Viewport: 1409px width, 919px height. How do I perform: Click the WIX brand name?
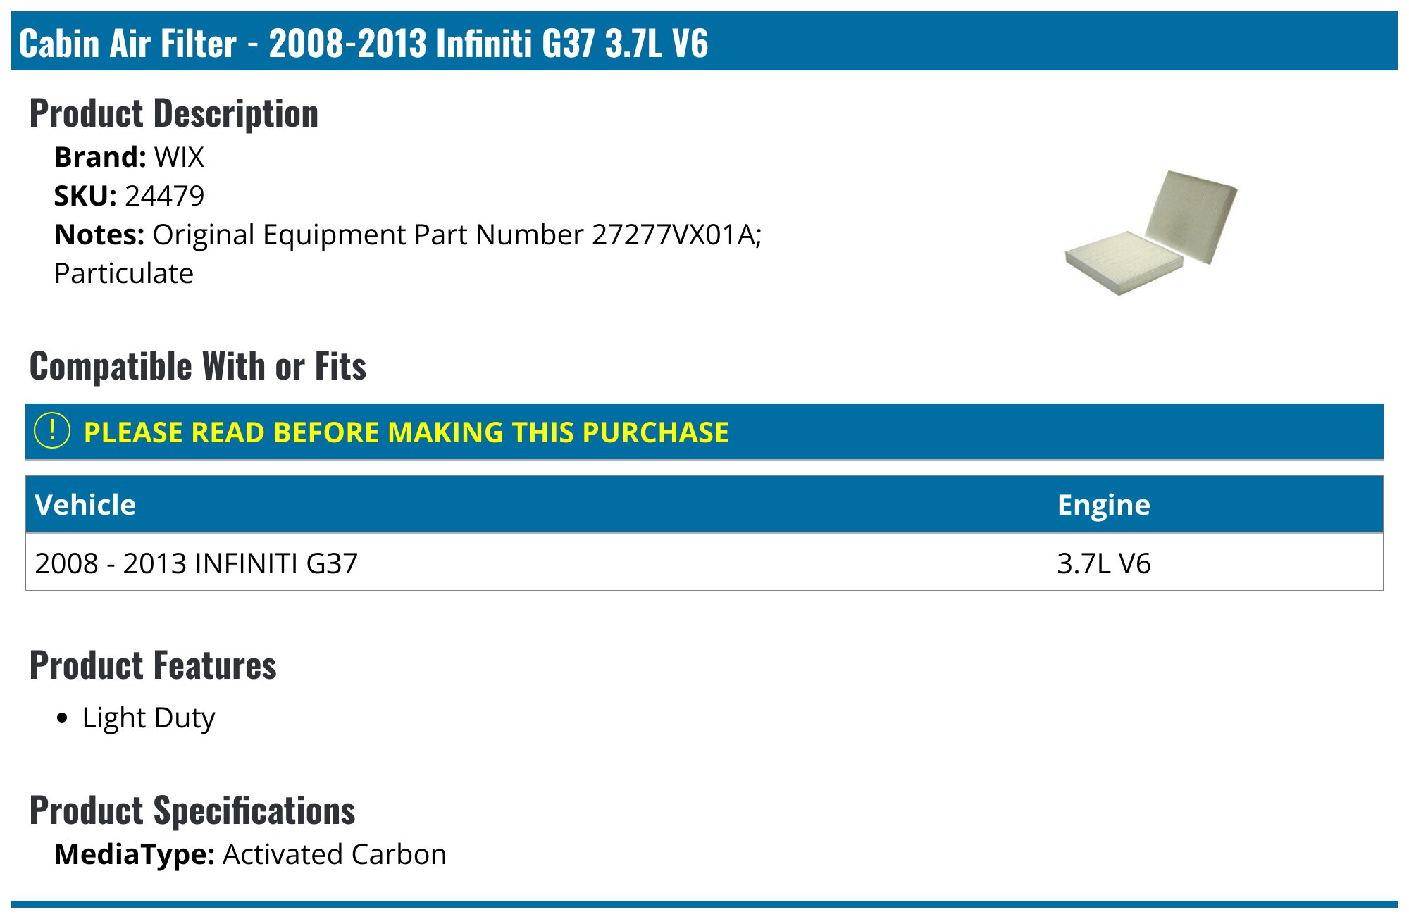pos(179,157)
